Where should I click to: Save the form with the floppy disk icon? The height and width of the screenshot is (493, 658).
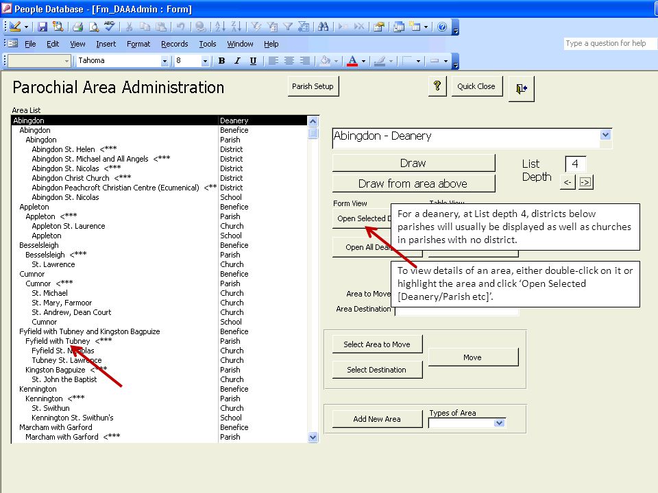(x=42, y=27)
